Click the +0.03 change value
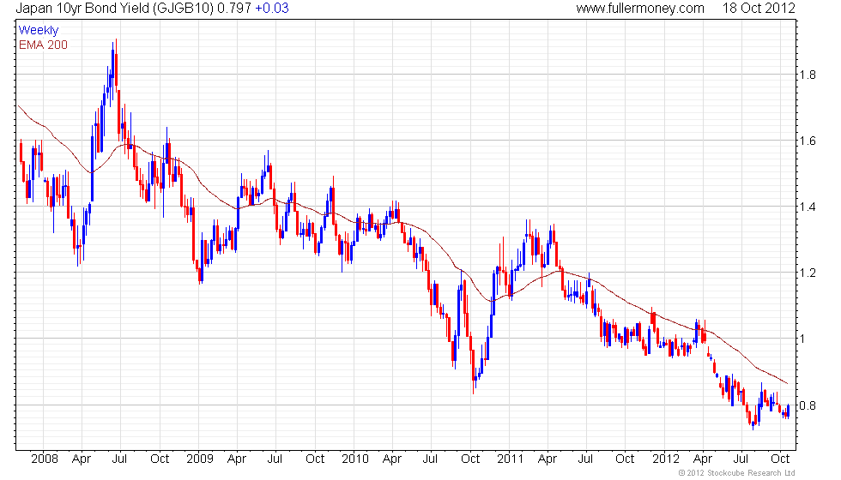 tap(272, 9)
